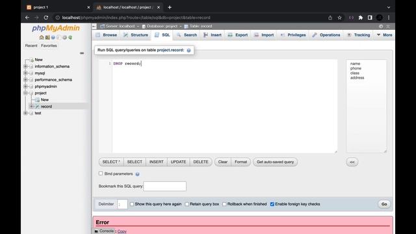Image resolution: width=416 pixels, height=234 pixels.
Task: Open the log out icon beside home
Action: click(47, 38)
